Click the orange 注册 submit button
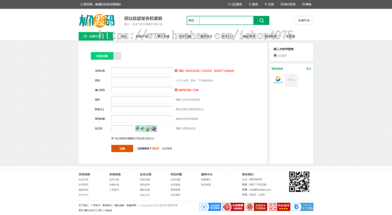The image size is (392, 215). [122, 148]
